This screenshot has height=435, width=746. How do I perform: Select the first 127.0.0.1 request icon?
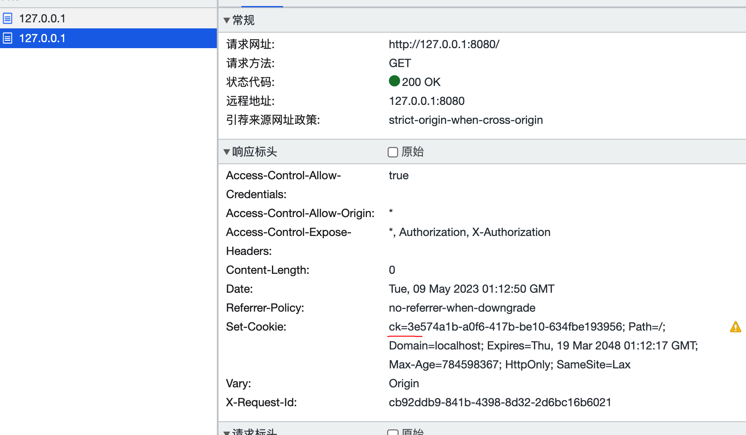[7, 18]
